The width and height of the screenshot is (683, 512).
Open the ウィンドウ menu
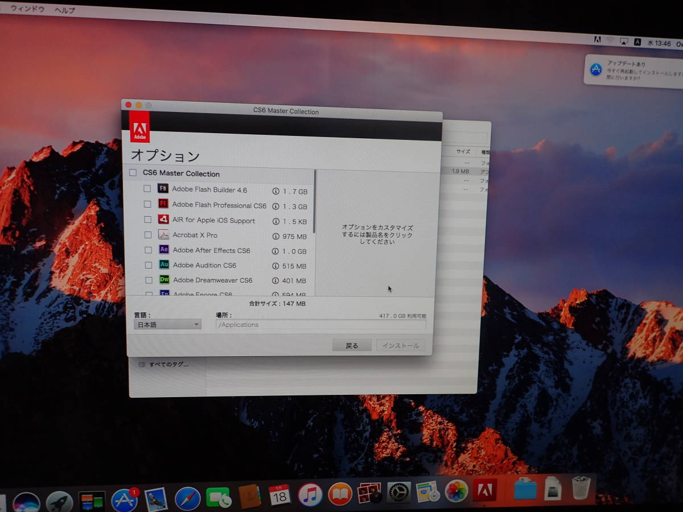pyautogui.click(x=27, y=9)
